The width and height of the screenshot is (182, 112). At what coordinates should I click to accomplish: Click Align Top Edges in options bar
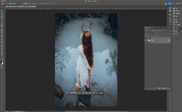pyautogui.click(x=43, y=4)
